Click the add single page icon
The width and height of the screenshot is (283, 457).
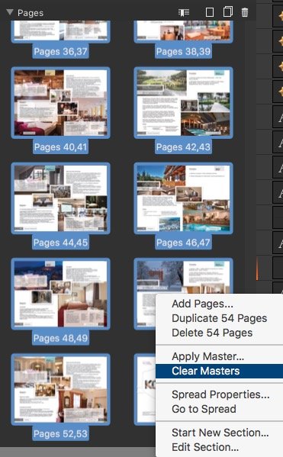pos(210,12)
